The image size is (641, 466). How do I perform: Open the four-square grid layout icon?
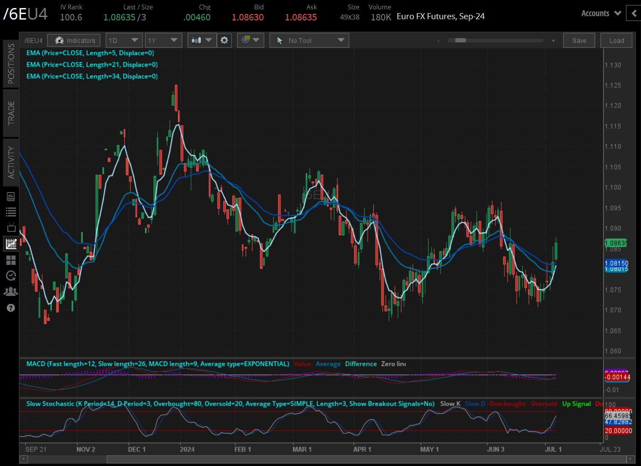pos(11,260)
